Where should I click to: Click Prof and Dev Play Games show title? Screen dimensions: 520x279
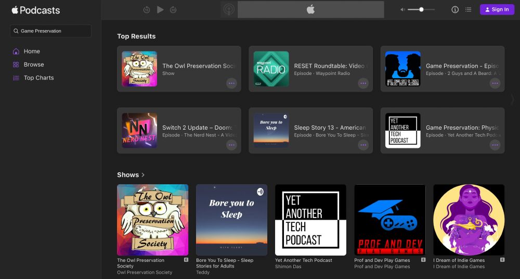[382, 260]
